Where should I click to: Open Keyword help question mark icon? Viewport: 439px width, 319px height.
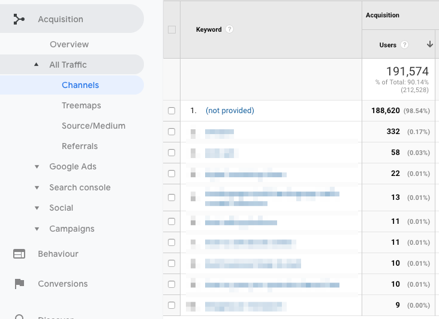229,29
